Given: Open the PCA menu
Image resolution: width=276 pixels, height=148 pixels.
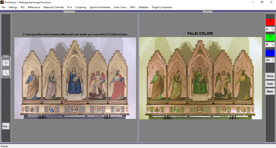Looking at the screenshot, I should pyautogui.click(x=70, y=7).
